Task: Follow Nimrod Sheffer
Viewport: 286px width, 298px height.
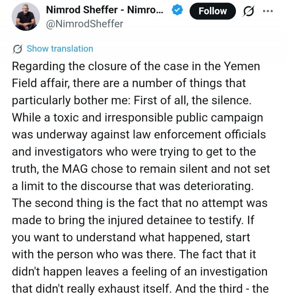Action: (212, 11)
